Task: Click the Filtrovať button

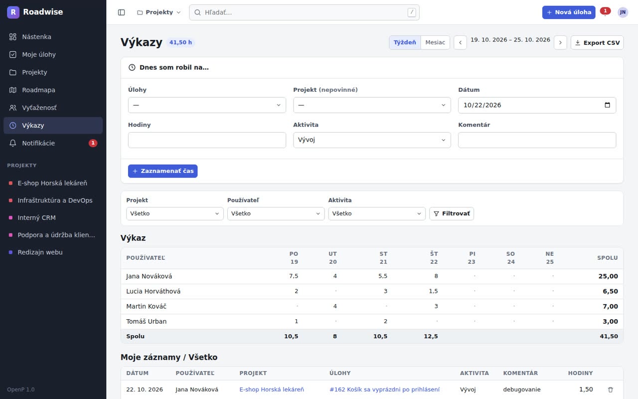Action: coord(452,213)
